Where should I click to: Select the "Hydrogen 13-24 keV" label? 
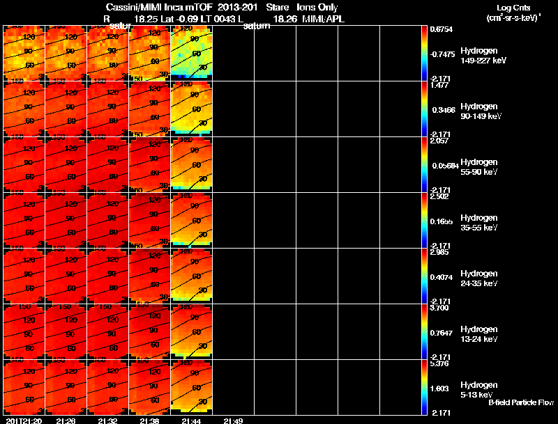click(479, 334)
